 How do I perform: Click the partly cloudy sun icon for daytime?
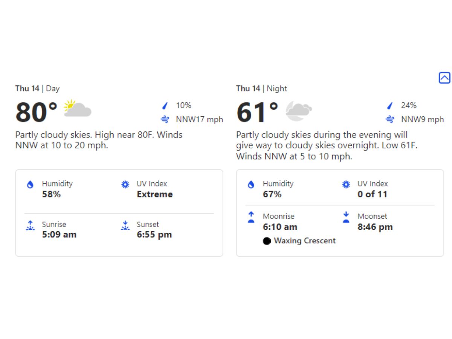coord(78,108)
